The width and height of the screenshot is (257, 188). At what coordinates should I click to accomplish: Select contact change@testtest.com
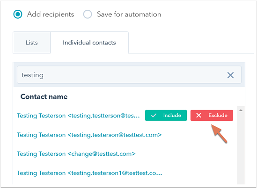[x=76, y=154]
